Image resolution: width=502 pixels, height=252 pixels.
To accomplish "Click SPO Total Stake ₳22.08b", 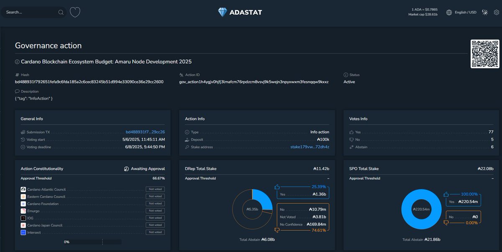I will [x=485, y=169].
